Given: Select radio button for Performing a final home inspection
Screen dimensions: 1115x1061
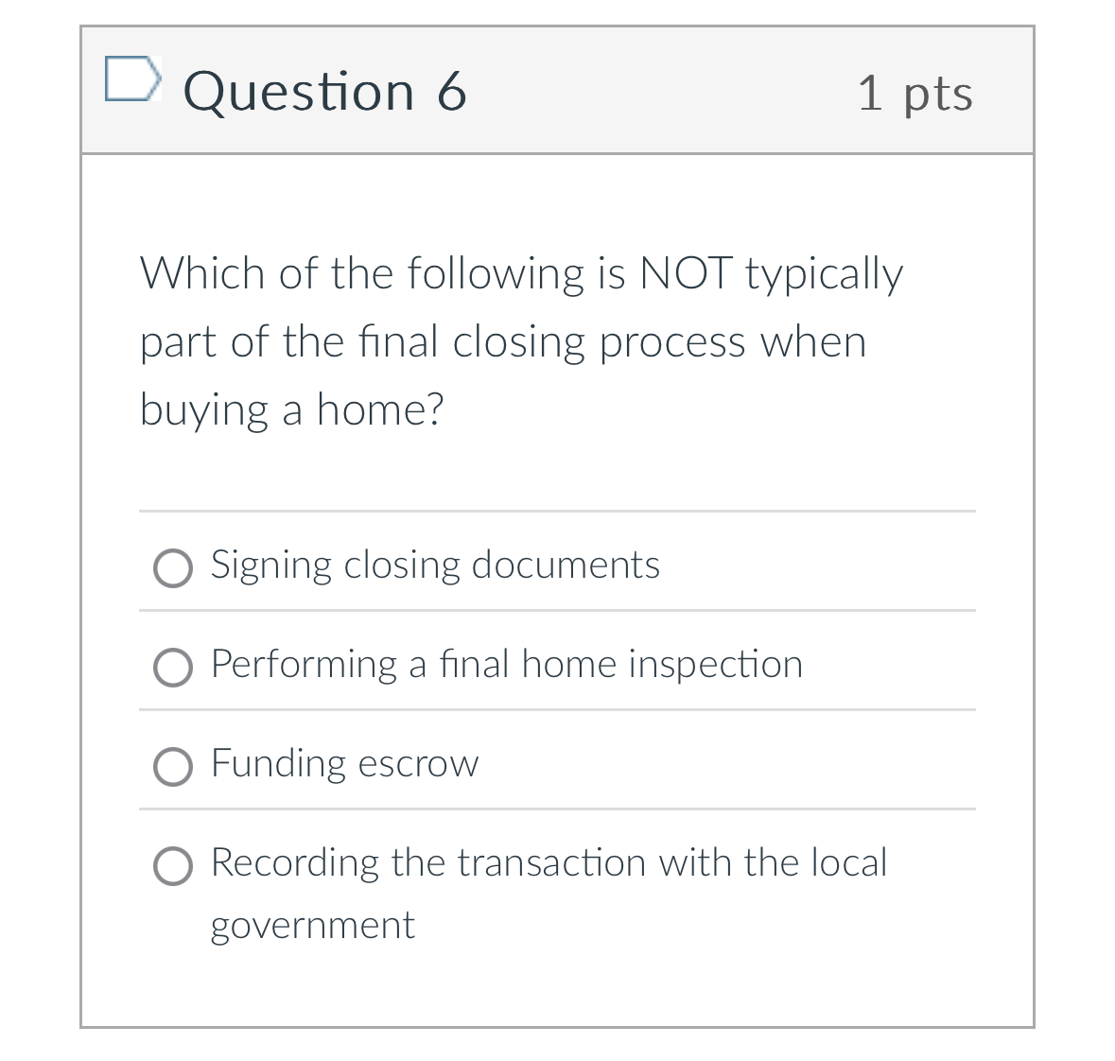Looking at the screenshot, I should pos(173,668).
